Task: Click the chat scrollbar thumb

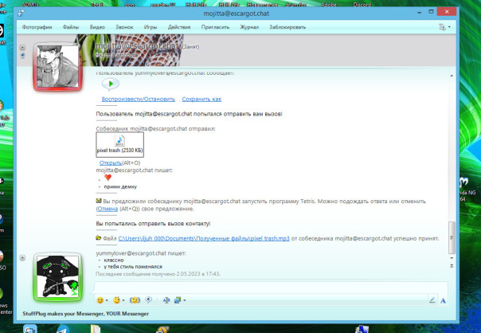Action: pos(452,237)
